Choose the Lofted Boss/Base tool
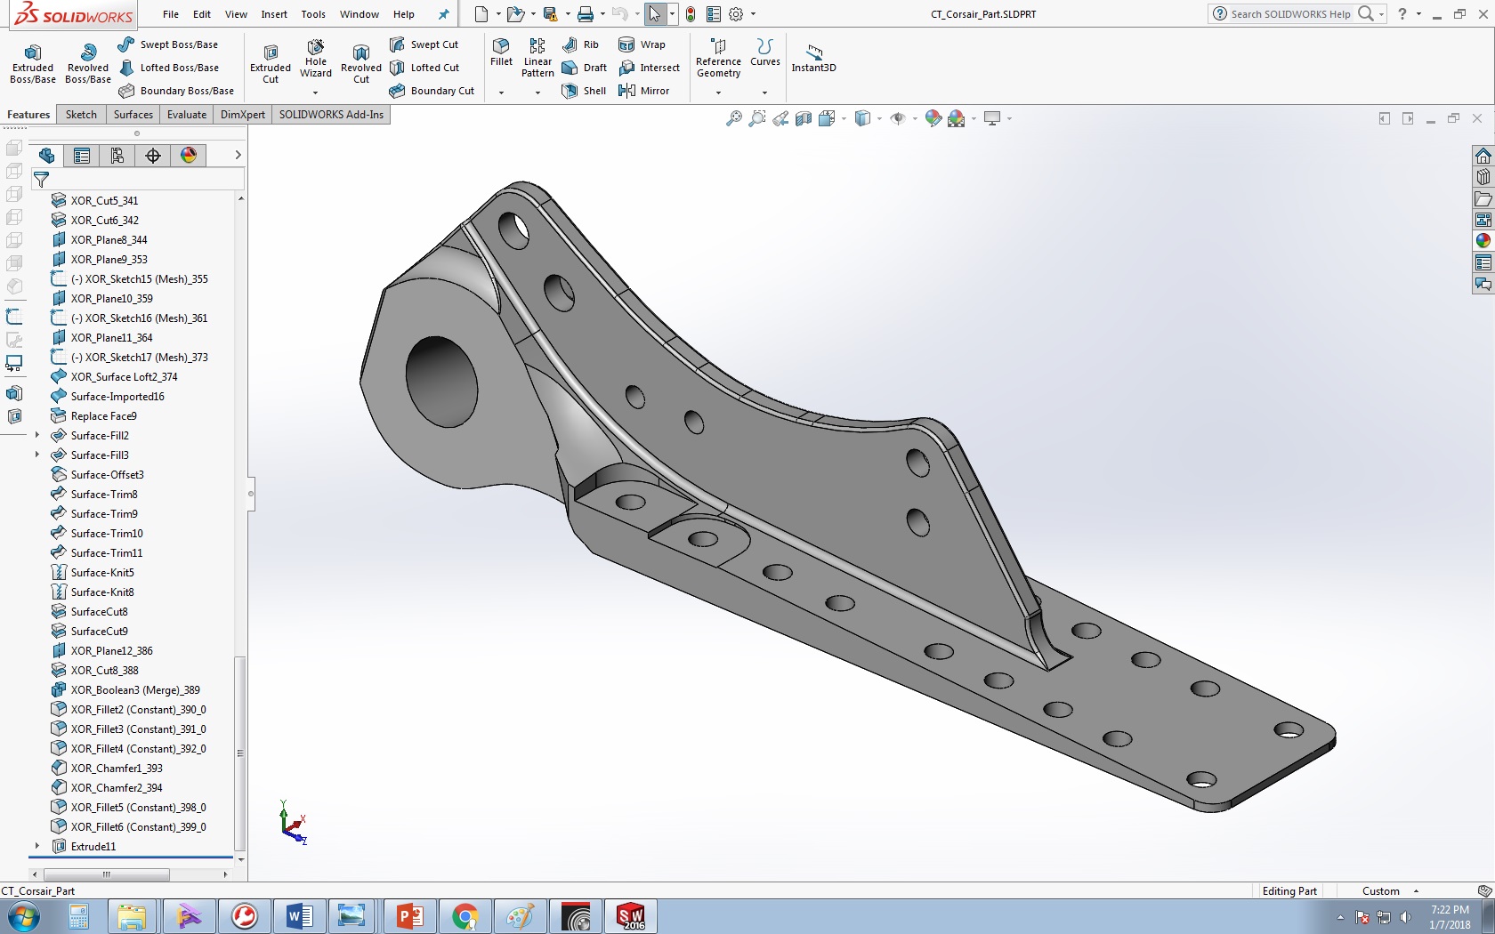Viewport: 1495px width, 934px height. [169, 68]
